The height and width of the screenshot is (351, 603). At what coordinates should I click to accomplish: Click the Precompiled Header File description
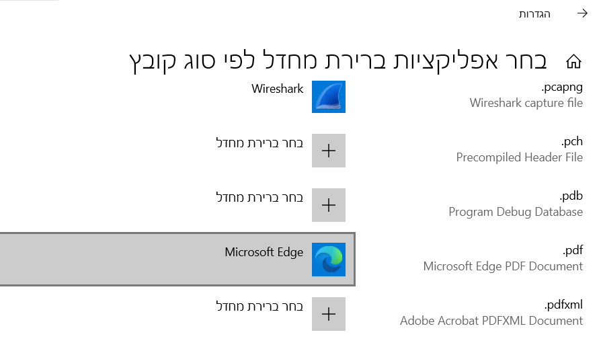point(519,157)
